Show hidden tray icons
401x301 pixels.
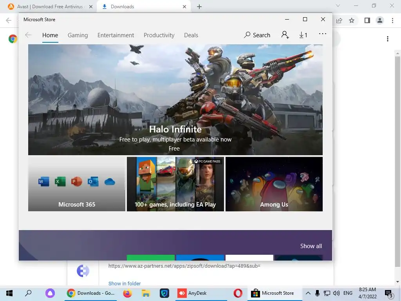point(308,293)
